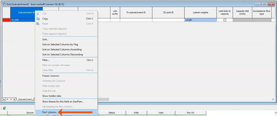Click the Length cell in Lateral weights
Screen dimensions: 277x116
coord(200,20)
